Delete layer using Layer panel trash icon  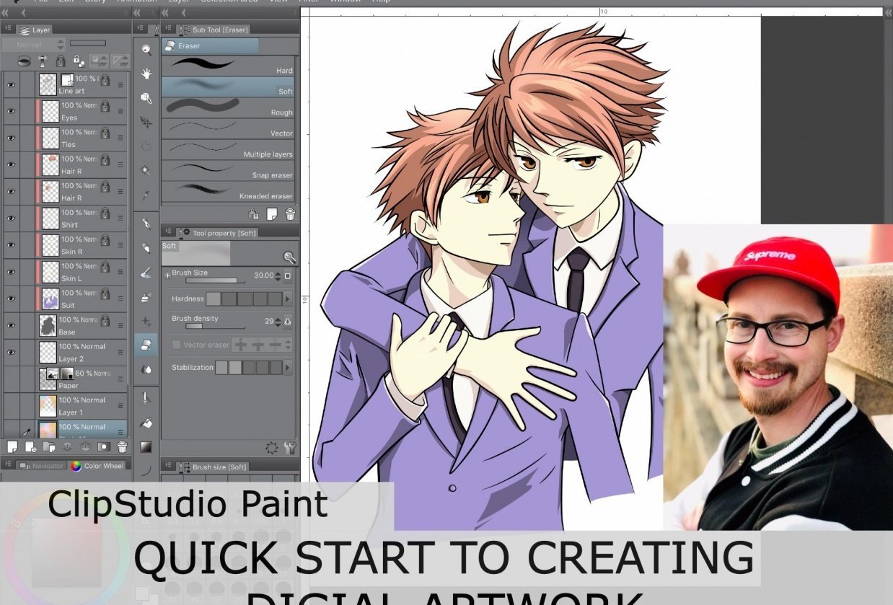pyautogui.click(x=122, y=447)
